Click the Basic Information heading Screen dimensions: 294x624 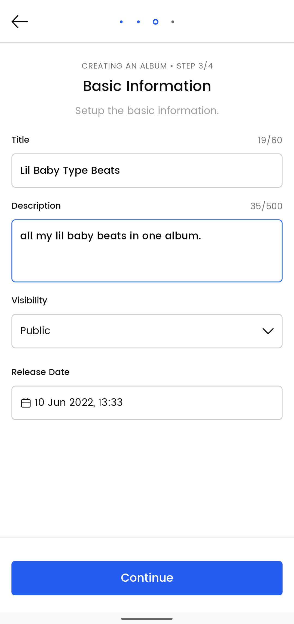[x=147, y=85]
